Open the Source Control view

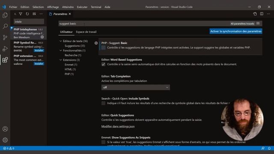point(5,37)
